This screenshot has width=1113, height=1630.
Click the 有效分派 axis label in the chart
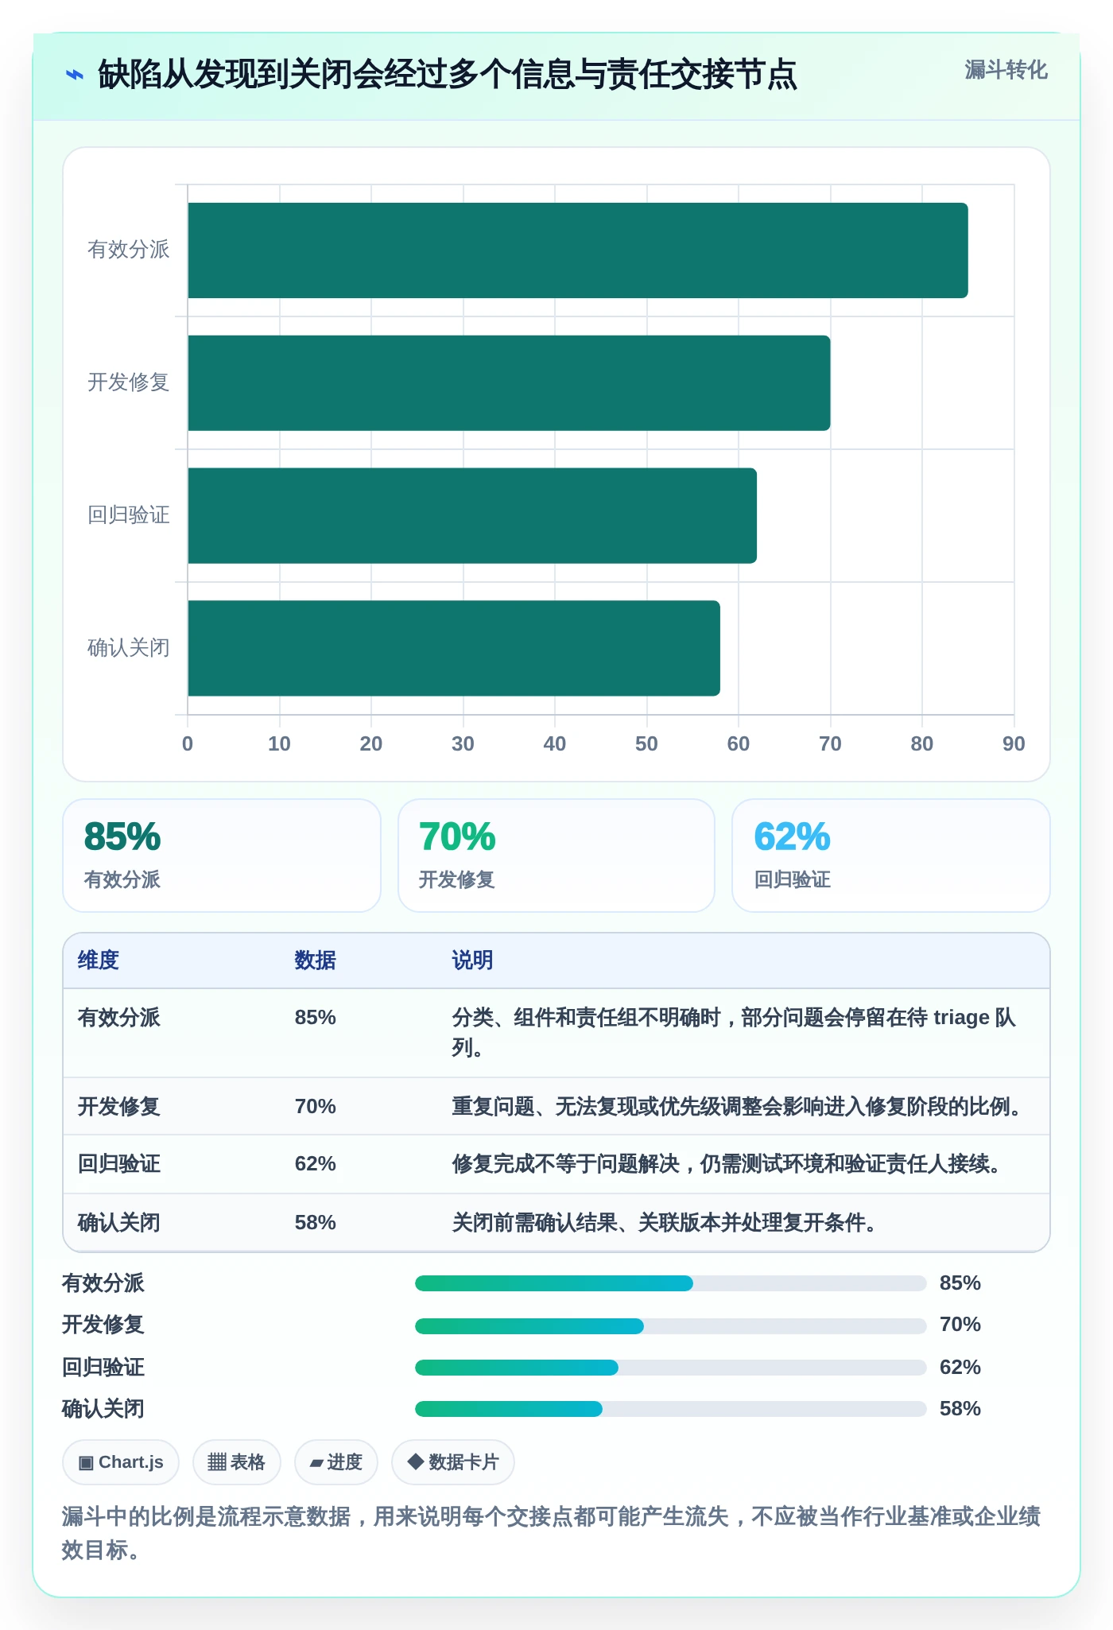128,250
